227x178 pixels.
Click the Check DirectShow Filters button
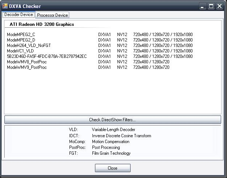click(x=113, y=120)
